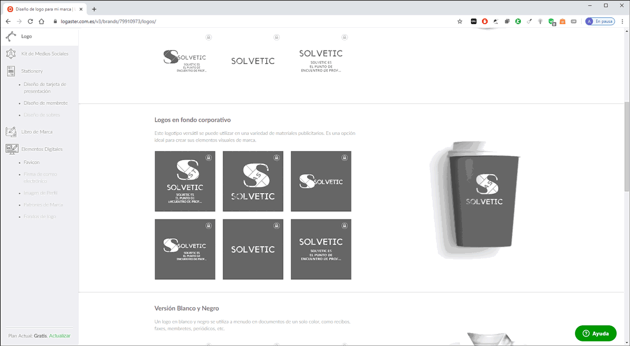Click the lightbulb extension icon
The width and height of the screenshot is (630, 346).
coord(540,22)
